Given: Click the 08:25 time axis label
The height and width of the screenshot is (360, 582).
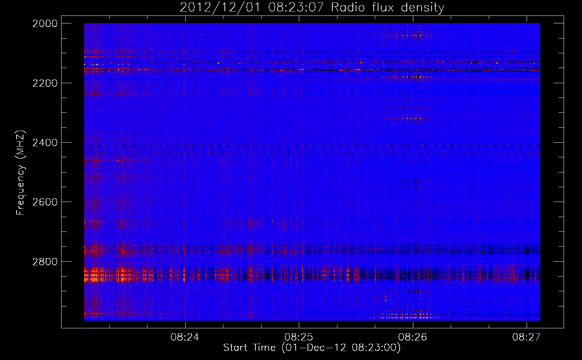Looking at the screenshot, I should [299, 337].
